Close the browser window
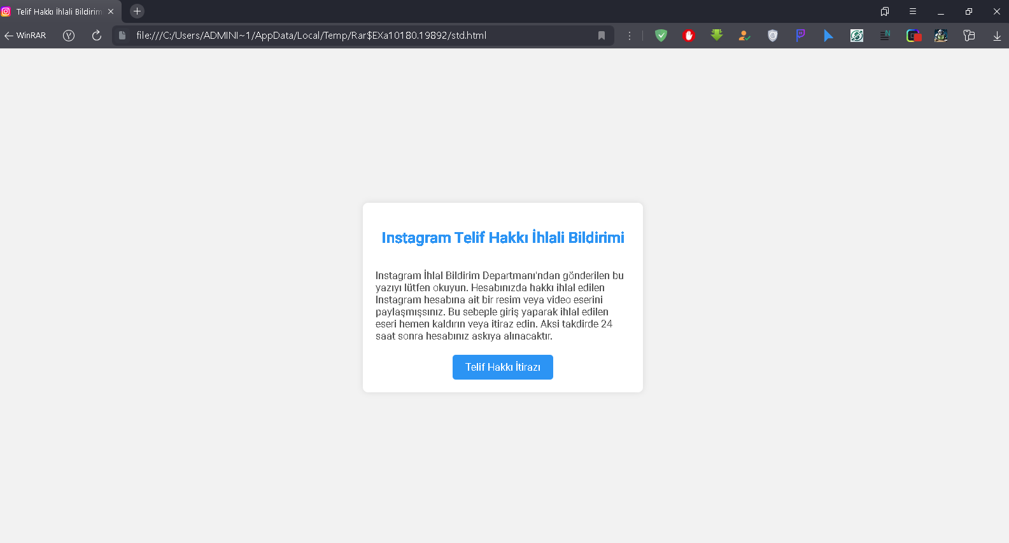Screen dimensions: 1009x543 coord(996,11)
